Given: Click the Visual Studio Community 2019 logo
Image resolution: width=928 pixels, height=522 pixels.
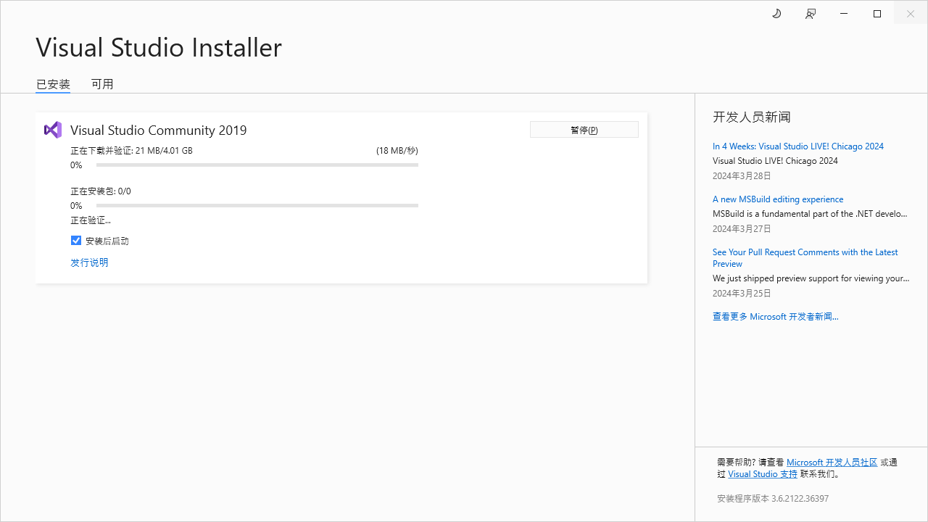Looking at the screenshot, I should [x=53, y=130].
